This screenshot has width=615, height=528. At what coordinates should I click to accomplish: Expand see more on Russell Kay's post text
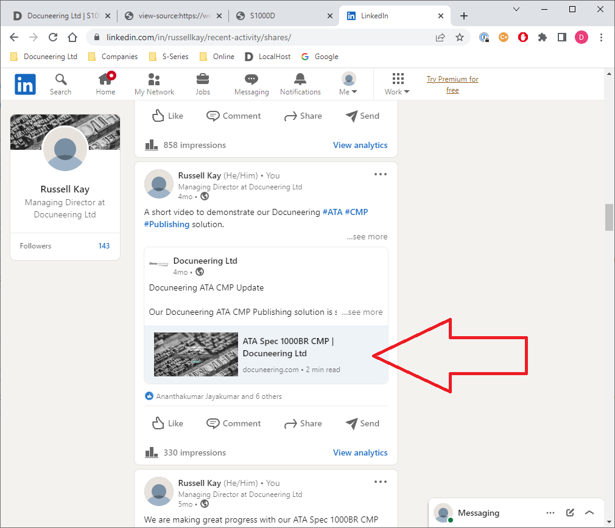point(367,236)
